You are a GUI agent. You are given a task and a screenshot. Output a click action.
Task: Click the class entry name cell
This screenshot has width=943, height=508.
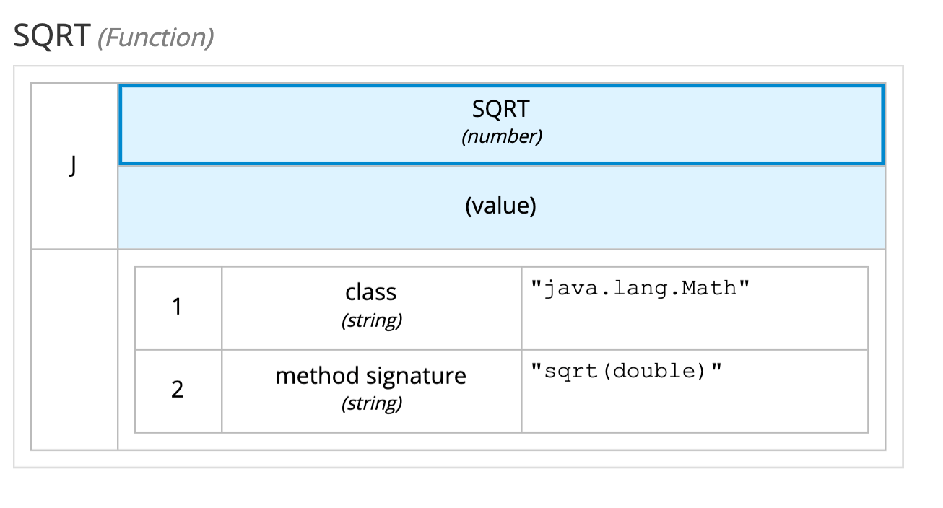click(x=371, y=308)
